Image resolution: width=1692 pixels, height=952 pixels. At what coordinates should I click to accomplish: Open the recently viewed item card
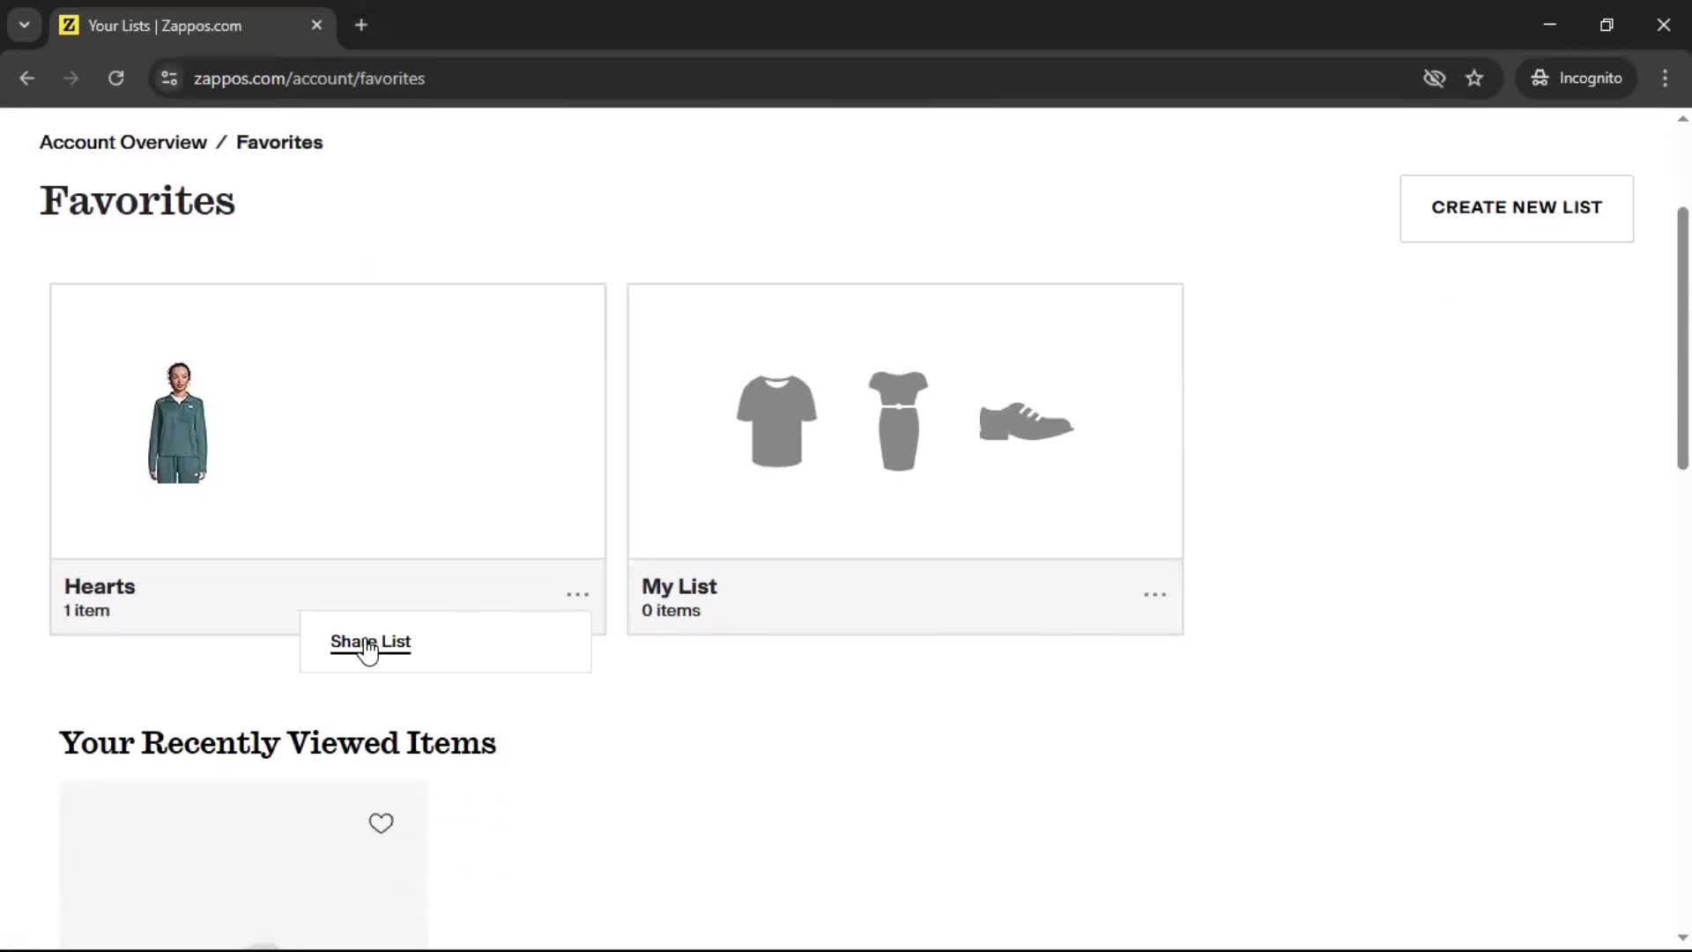pyautogui.click(x=244, y=866)
